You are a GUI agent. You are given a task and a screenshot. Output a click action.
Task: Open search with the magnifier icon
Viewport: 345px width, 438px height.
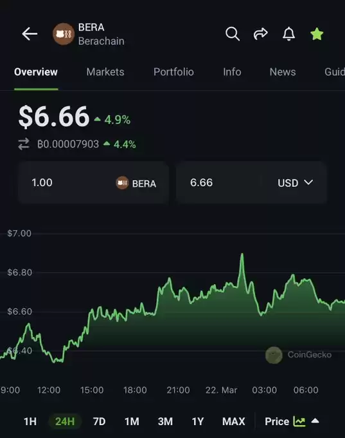233,33
